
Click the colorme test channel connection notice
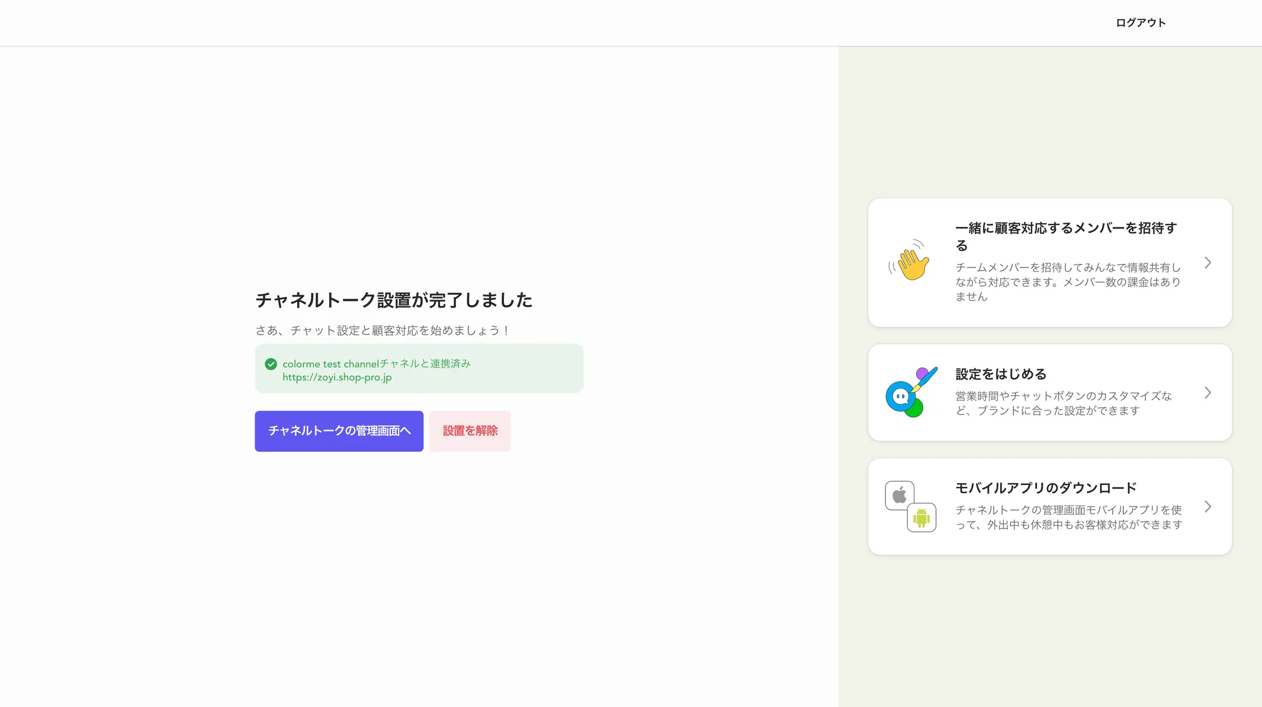click(x=376, y=364)
